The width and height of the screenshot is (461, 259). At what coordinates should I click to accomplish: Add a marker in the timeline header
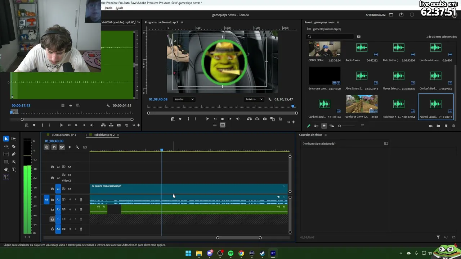(x=70, y=147)
